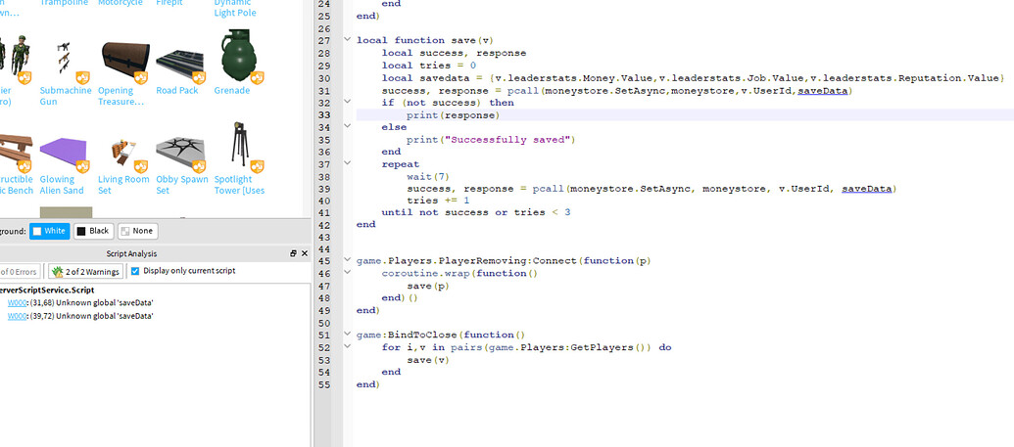This screenshot has height=447, width=1014.
Task: Select the Spotlight Tower thumbnail
Action: point(239,144)
